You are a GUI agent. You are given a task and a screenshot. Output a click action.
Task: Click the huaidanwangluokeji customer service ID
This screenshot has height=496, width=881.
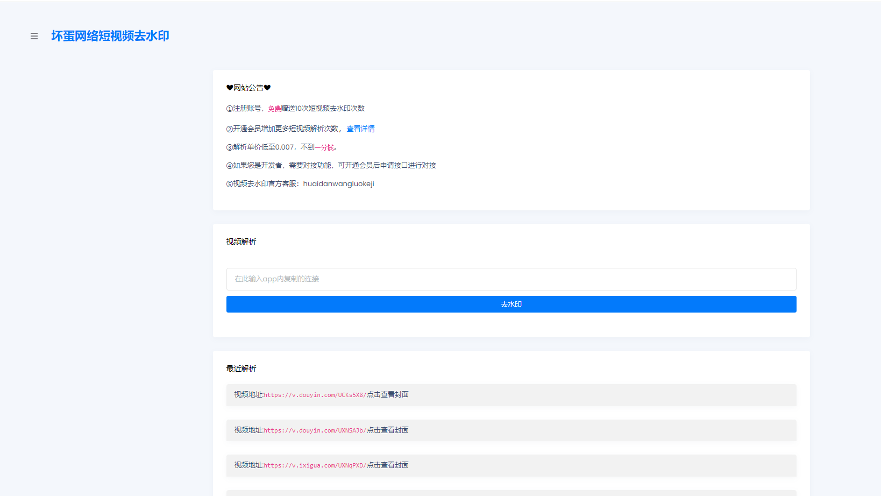[338, 184]
